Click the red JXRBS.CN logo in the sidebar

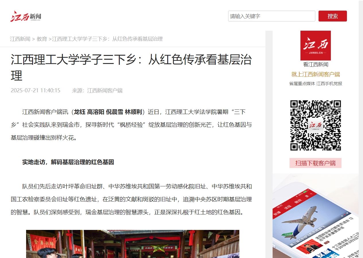click(x=315, y=45)
